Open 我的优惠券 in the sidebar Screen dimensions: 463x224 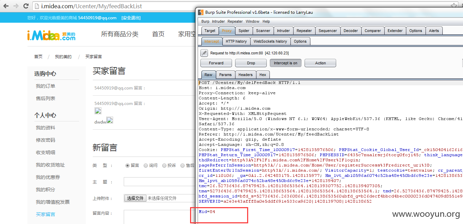click(x=48, y=177)
